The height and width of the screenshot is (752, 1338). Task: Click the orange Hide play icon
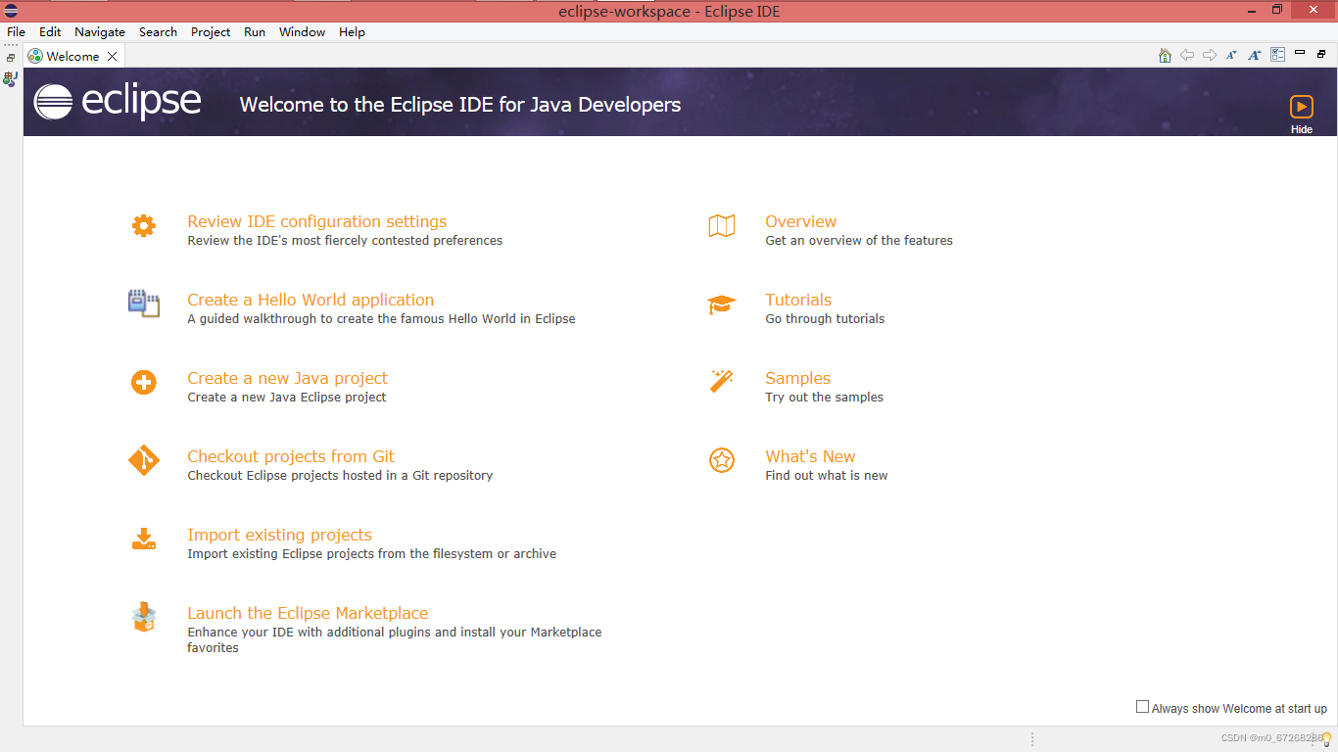(1301, 107)
